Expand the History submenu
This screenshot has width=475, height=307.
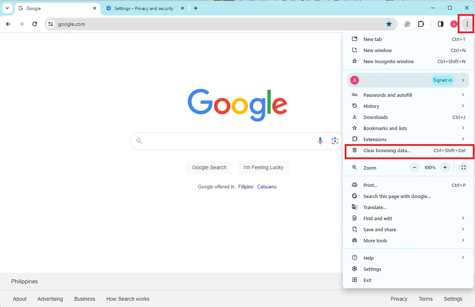(x=408, y=106)
